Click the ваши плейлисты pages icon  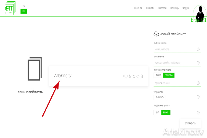point(35,69)
